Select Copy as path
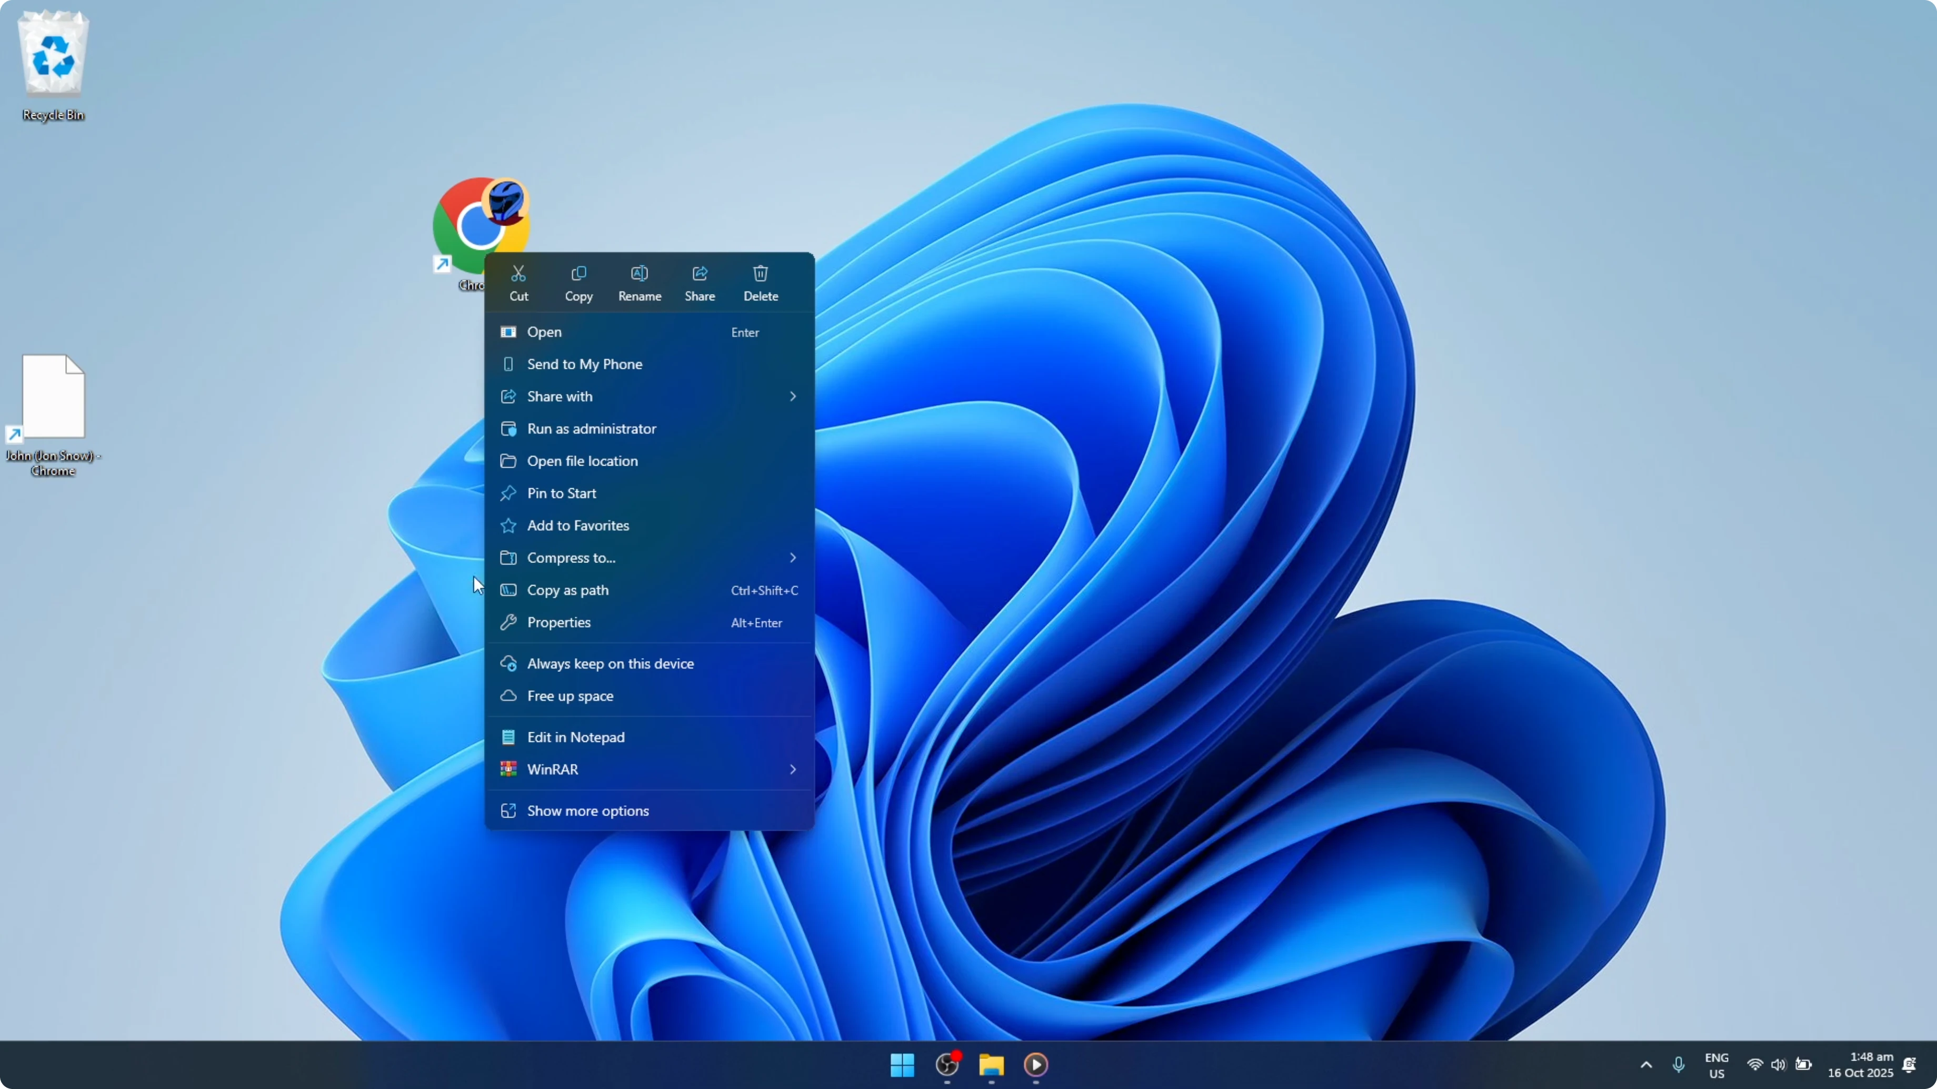 pyautogui.click(x=567, y=590)
